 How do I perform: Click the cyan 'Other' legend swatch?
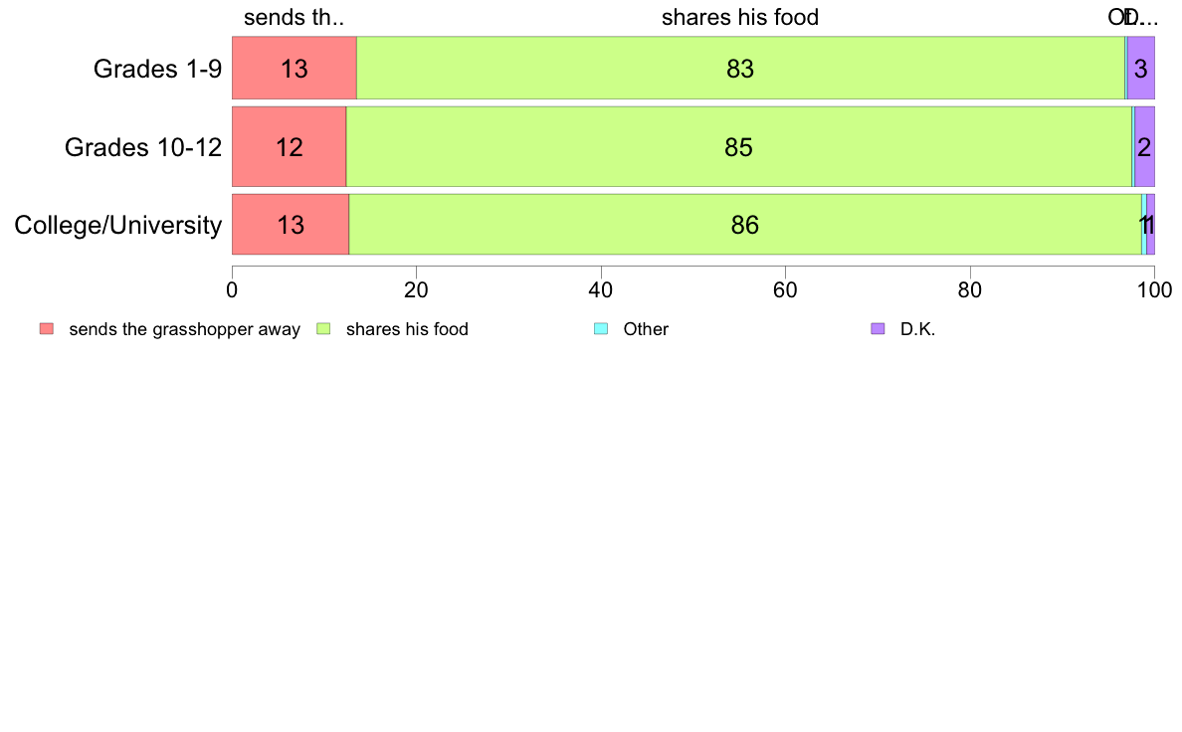601,328
